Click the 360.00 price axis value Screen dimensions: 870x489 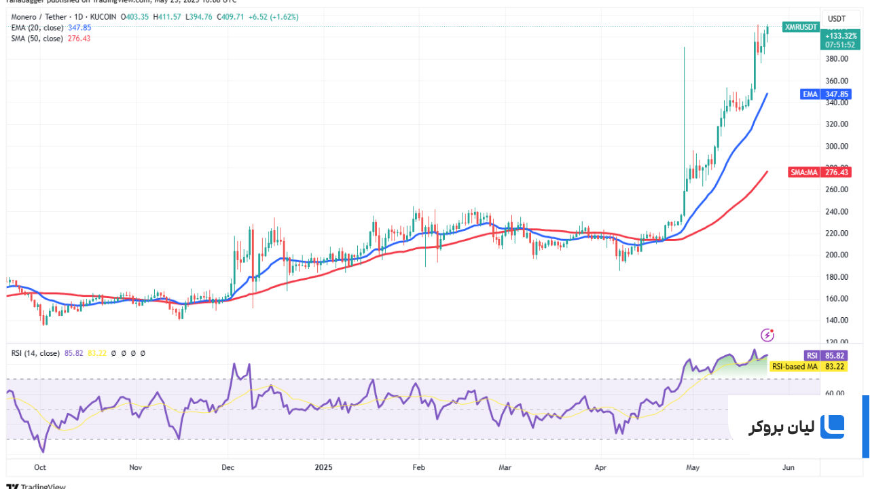click(837, 81)
